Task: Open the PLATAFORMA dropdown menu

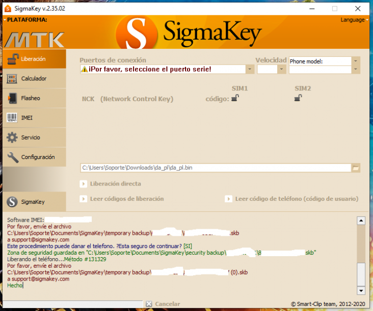Action: pyautogui.click(x=25, y=20)
